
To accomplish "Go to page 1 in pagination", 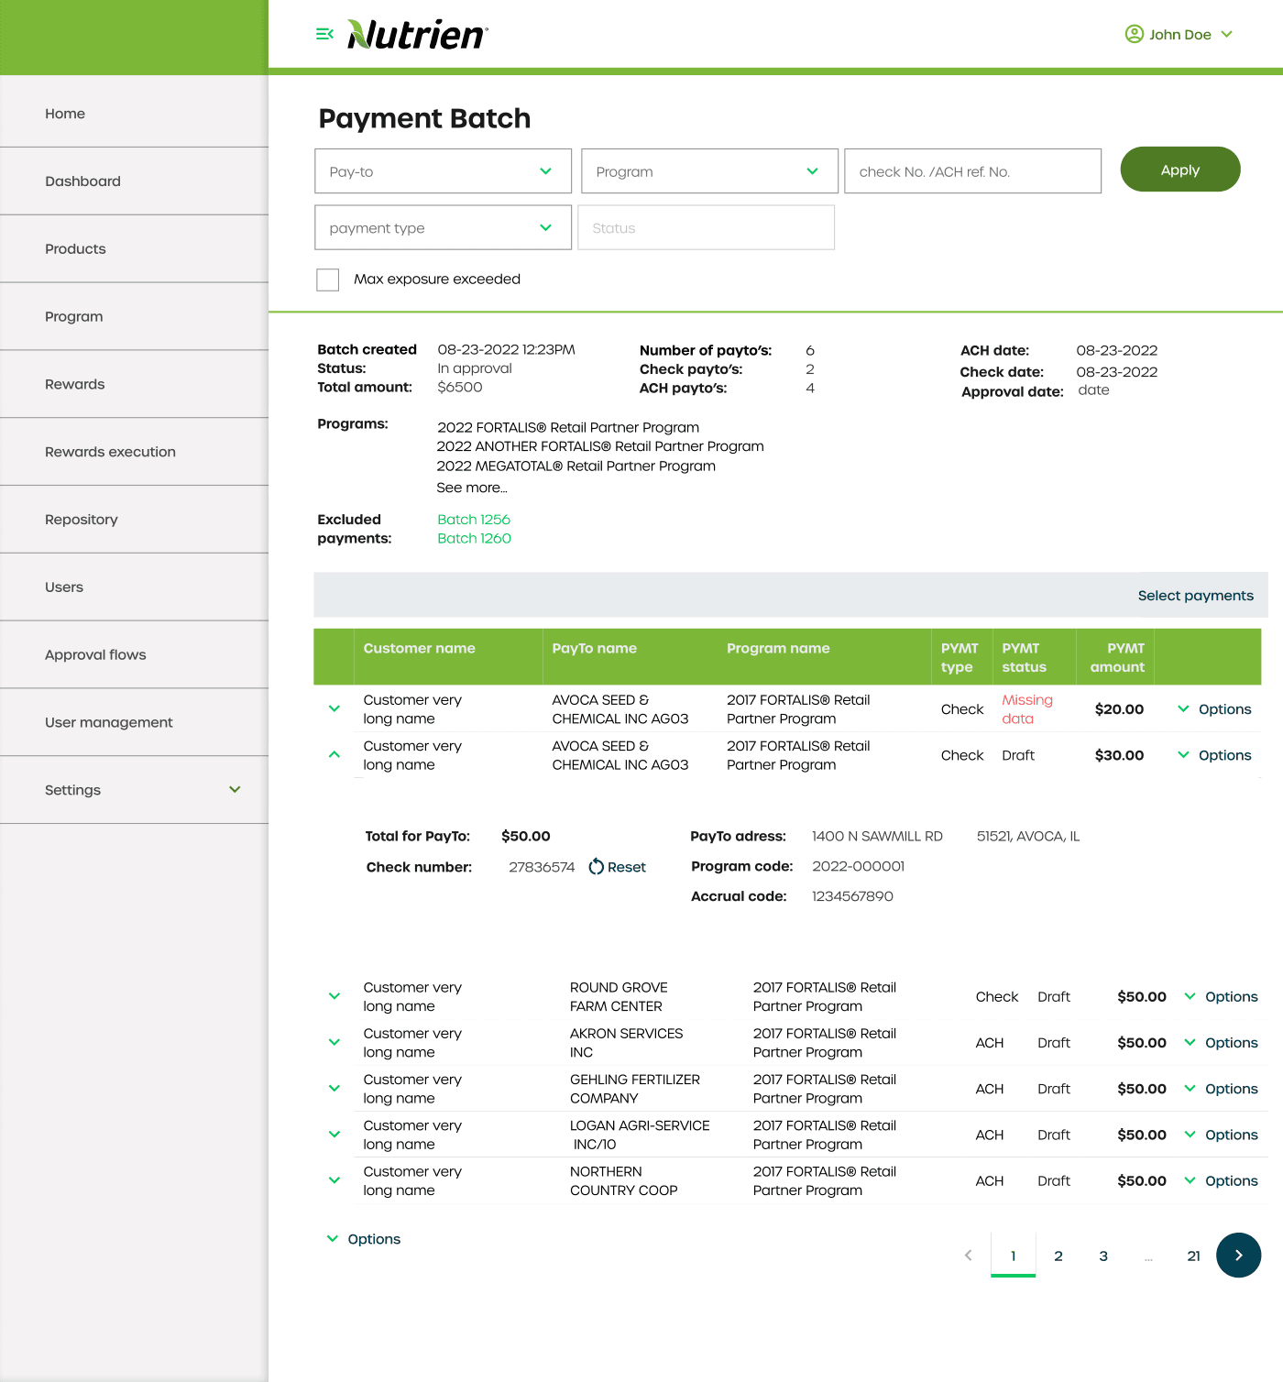I will pos(1013,1256).
